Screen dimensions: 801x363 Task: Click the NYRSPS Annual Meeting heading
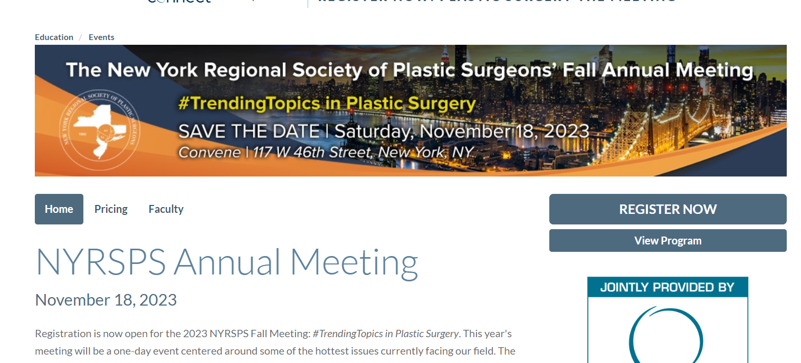[x=226, y=262]
